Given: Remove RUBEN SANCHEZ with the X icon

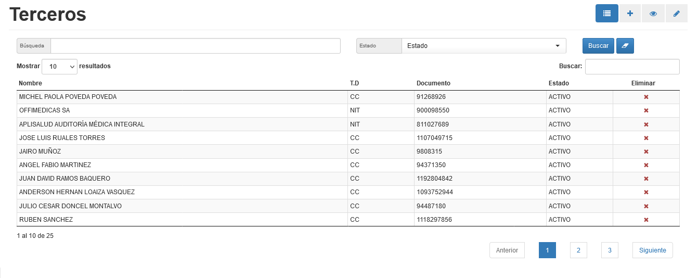Looking at the screenshot, I should point(646,220).
